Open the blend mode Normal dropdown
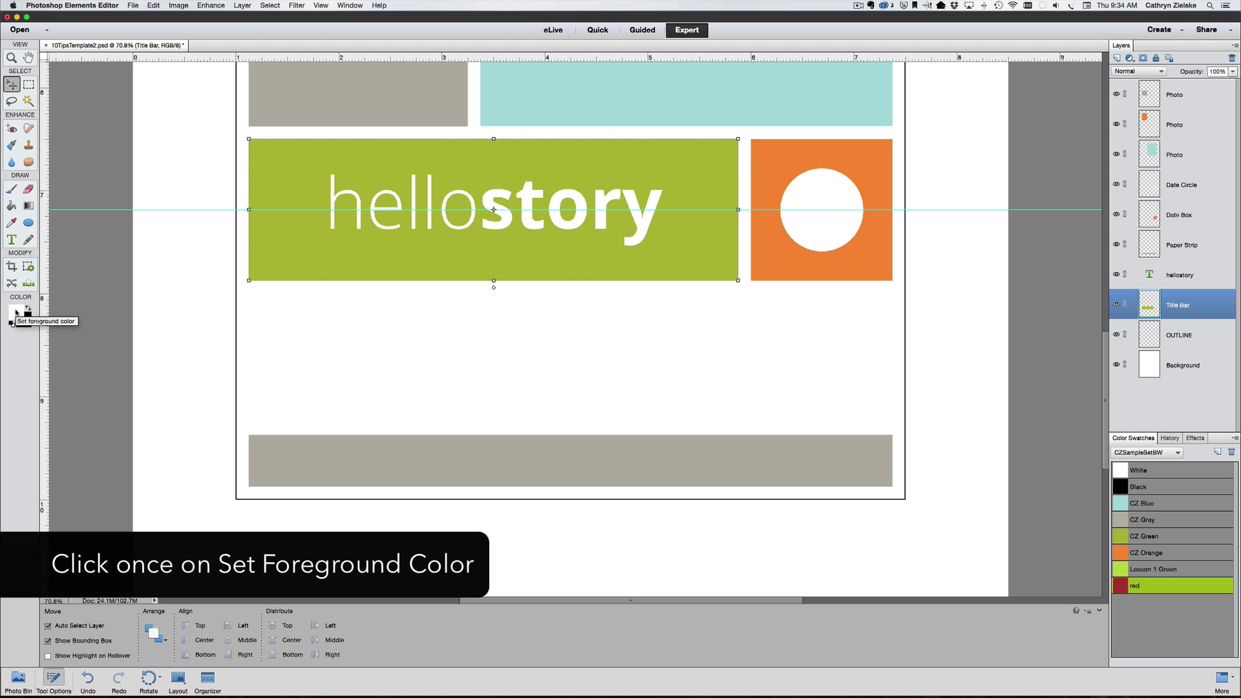This screenshot has height=698, width=1241. pos(1138,71)
